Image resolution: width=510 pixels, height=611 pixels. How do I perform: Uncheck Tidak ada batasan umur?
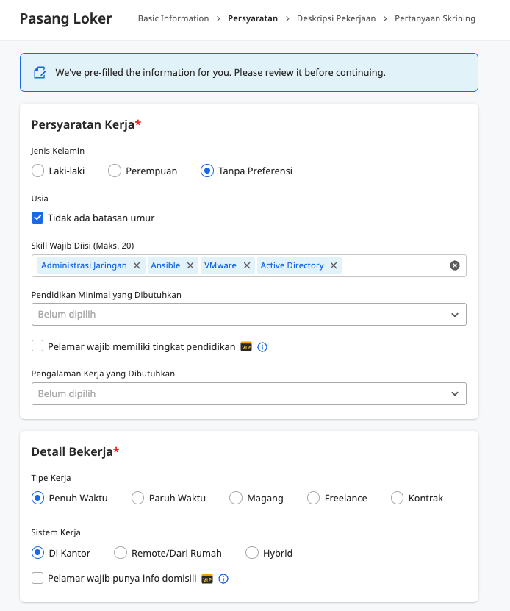coord(37,218)
